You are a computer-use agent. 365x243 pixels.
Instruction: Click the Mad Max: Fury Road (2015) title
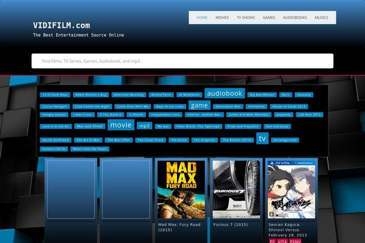(x=179, y=227)
